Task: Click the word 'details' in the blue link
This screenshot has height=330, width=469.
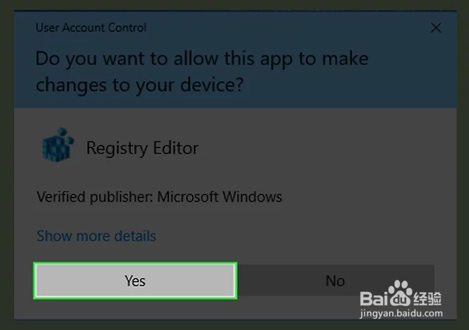Action: point(135,236)
